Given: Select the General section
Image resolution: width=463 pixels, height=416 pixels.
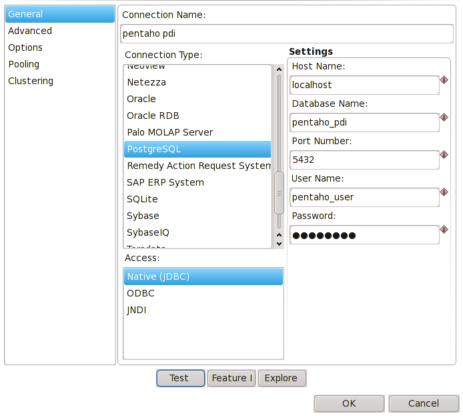Looking at the screenshot, I should coord(60,14).
